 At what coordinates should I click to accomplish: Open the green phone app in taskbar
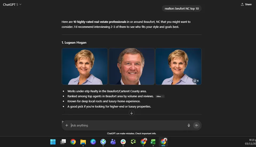pyautogui.click(x=133, y=142)
